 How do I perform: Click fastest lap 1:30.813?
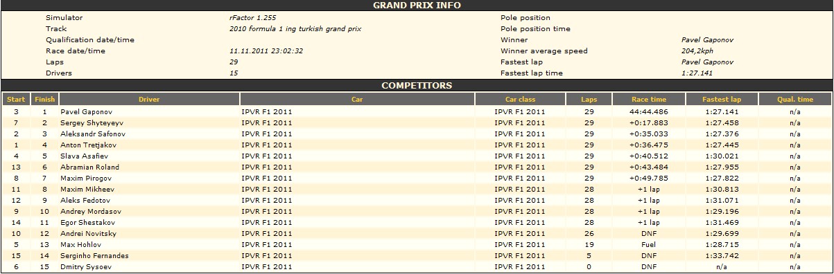pos(722,189)
